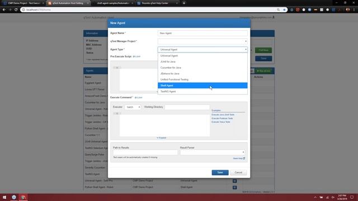Save the new agent

pyautogui.click(x=220, y=173)
